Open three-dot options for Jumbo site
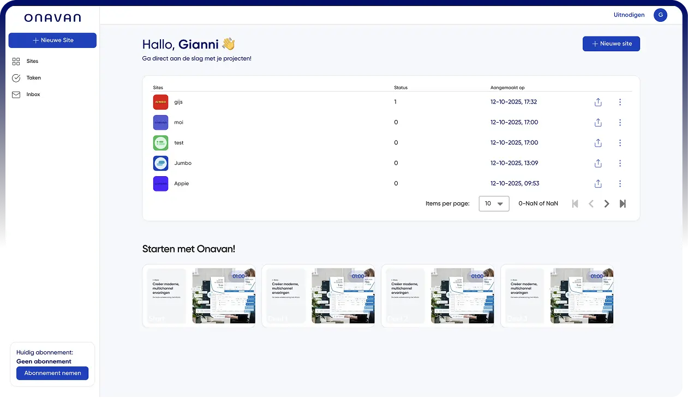The width and height of the screenshot is (688, 403). 620,163
